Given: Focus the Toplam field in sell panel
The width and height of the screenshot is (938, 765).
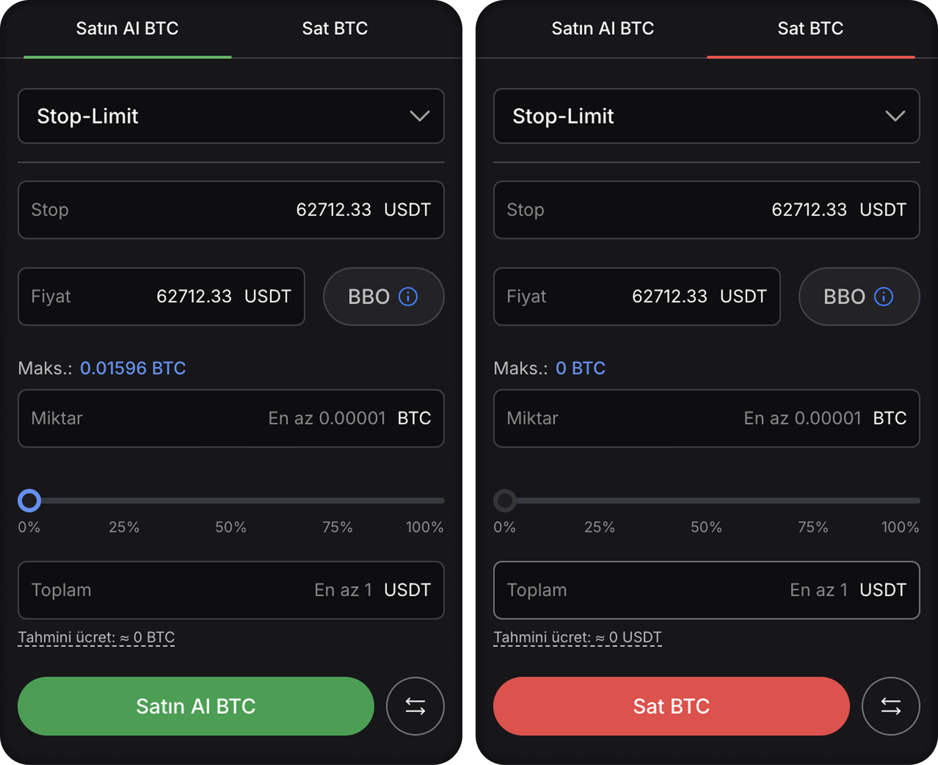Looking at the screenshot, I should tap(706, 590).
